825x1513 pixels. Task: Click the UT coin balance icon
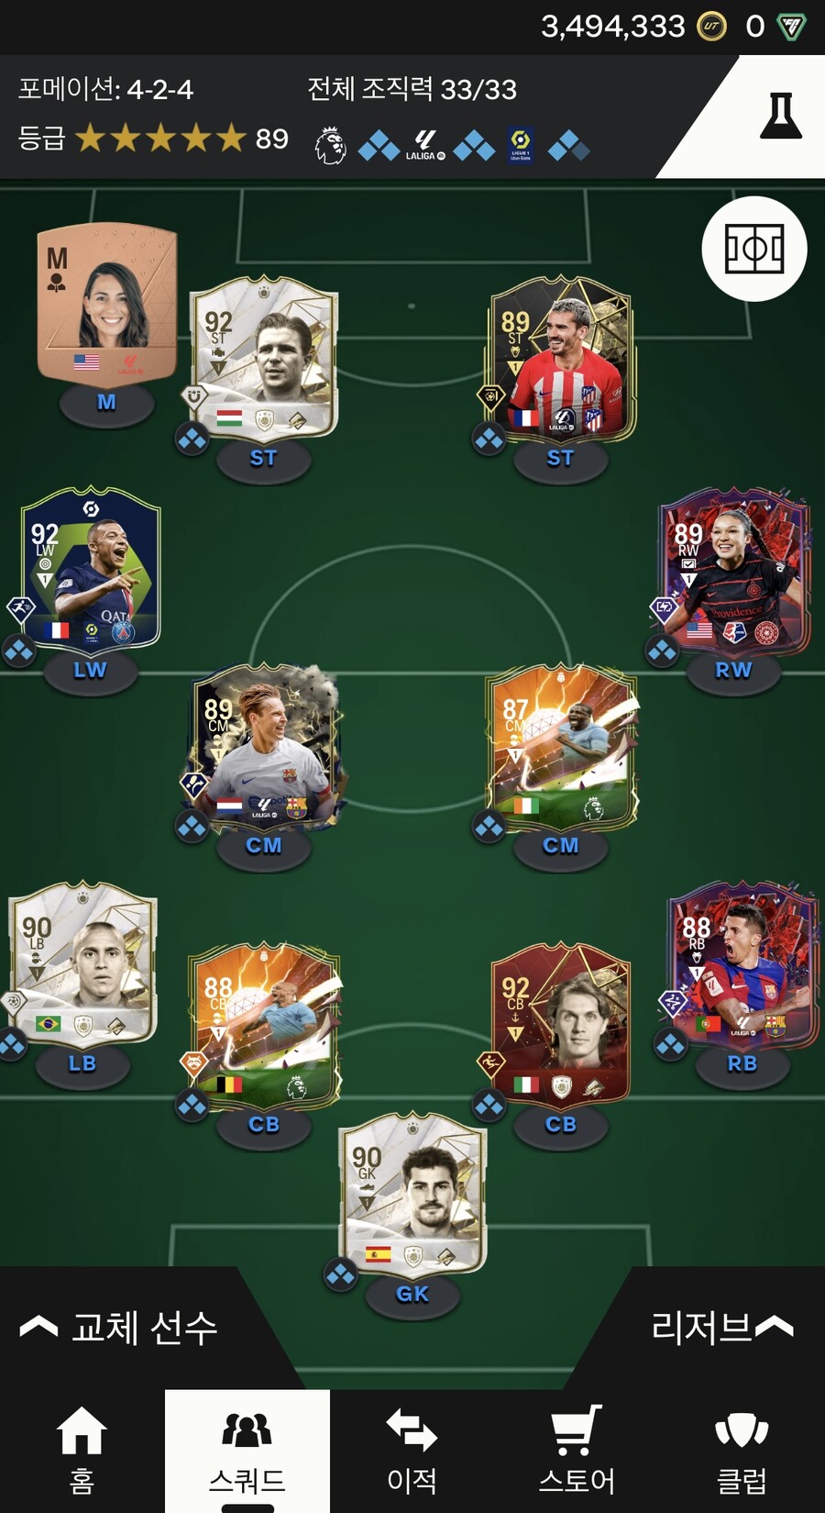(710, 27)
